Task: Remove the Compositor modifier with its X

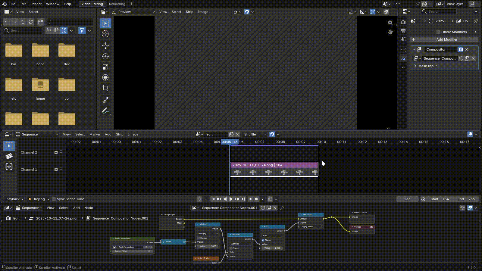Action: (x=467, y=49)
